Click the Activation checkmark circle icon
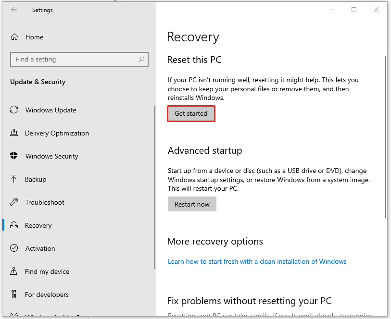The width and height of the screenshot is (391, 319). (x=14, y=248)
